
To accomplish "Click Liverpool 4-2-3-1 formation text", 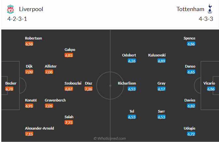I will click(x=17, y=19).
